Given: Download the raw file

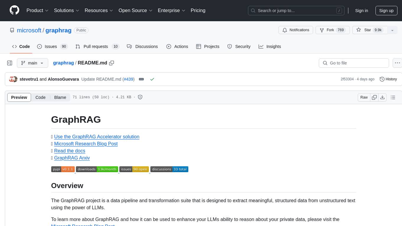Looking at the screenshot, I should (382, 97).
